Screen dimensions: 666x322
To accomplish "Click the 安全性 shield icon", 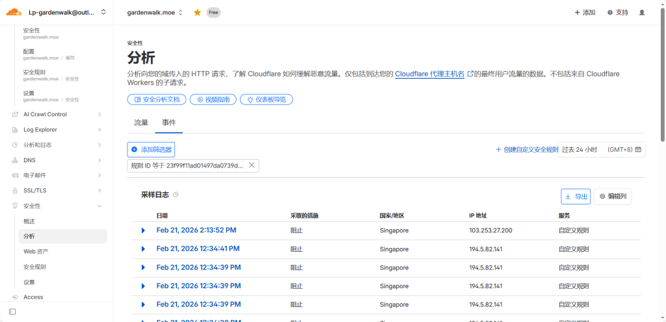I will (16, 206).
